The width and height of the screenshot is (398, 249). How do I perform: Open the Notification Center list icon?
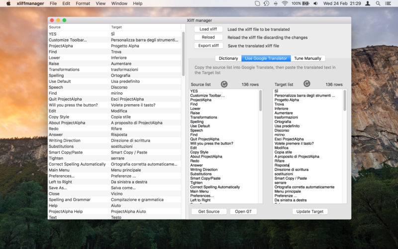tap(388, 3)
